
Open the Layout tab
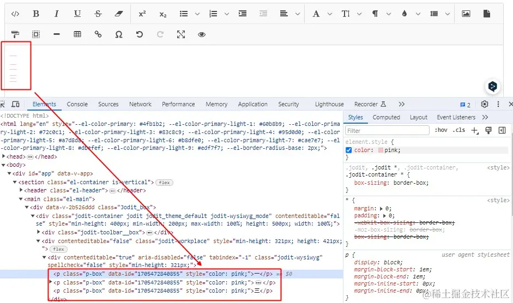click(419, 117)
